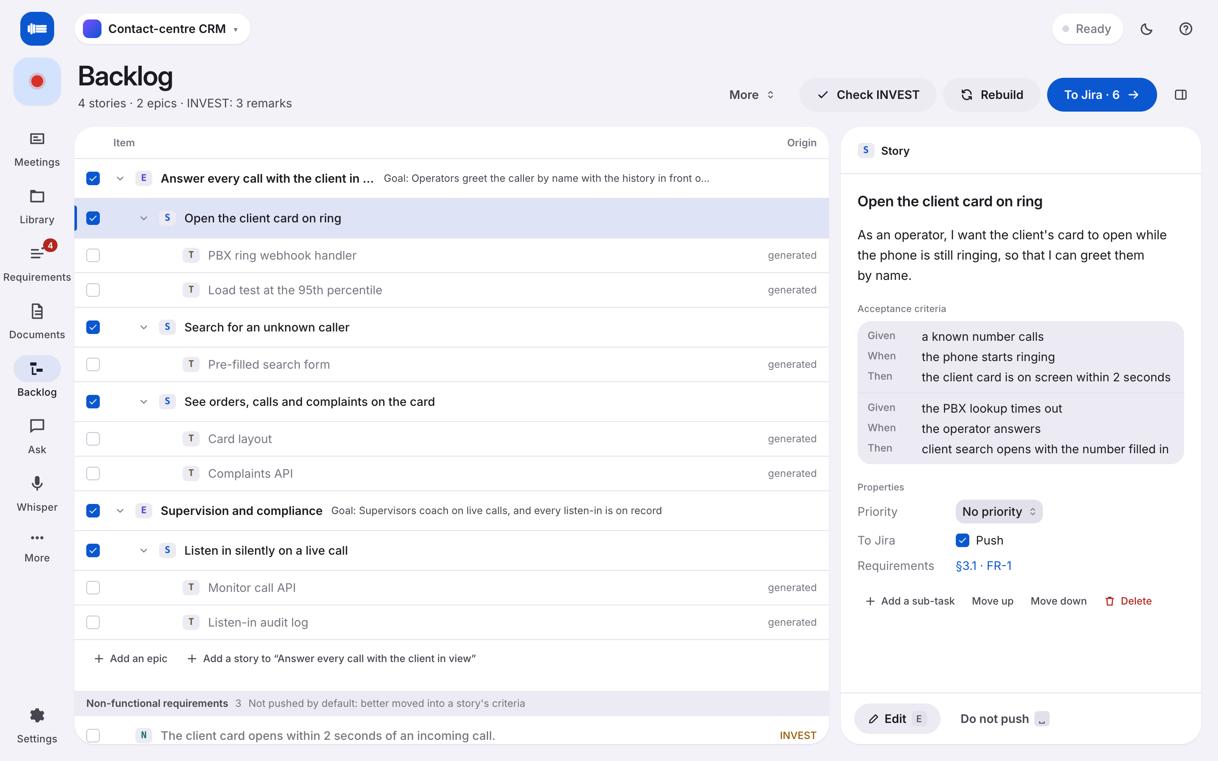Select the Card layout task row
The image size is (1218, 761).
tap(452, 439)
